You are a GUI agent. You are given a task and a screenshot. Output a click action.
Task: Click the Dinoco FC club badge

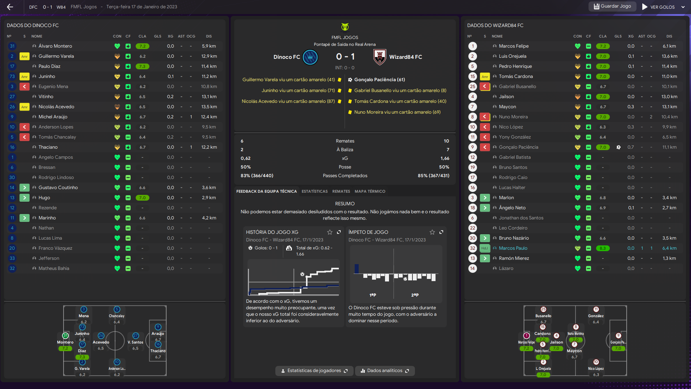pyautogui.click(x=310, y=57)
